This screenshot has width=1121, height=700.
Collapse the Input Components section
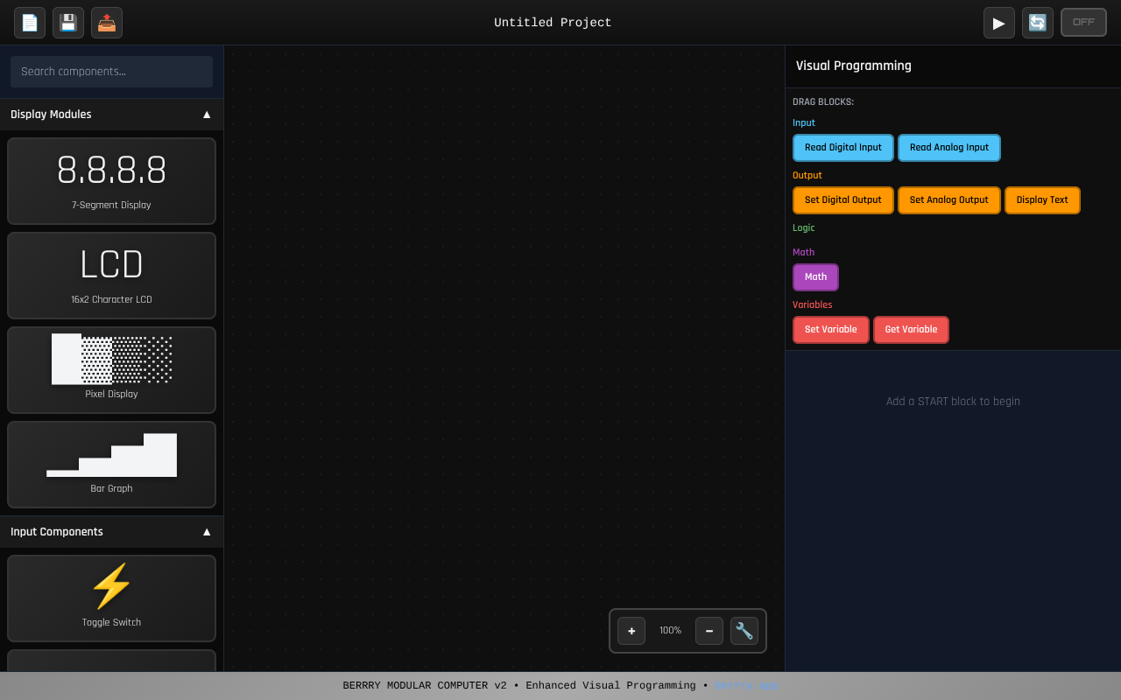click(x=207, y=531)
